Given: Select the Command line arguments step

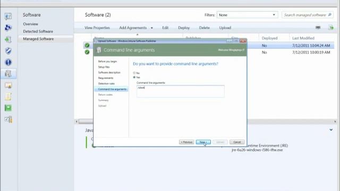Looking at the screenshot, I should click(112, 89).
